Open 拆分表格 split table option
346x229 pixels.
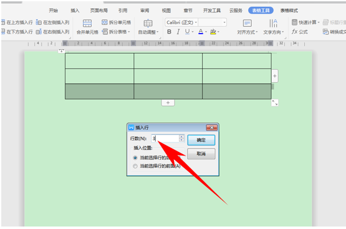[x=116, y=32]
